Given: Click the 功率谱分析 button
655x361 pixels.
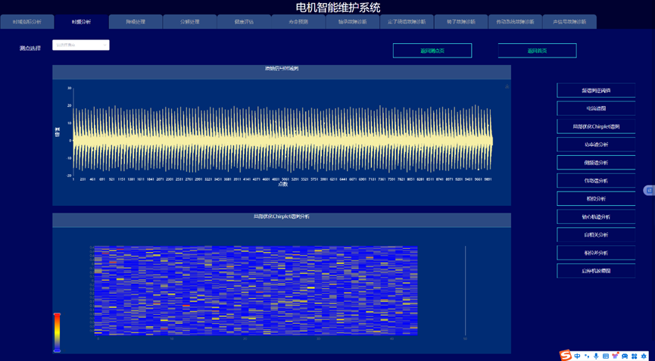Looking at the screenshot, I should pos(596,145).
